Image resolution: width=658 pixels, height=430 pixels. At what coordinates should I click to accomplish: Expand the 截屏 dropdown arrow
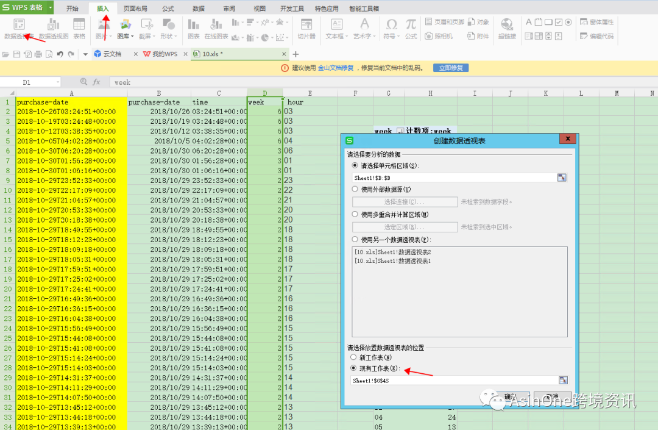[154, 36]
